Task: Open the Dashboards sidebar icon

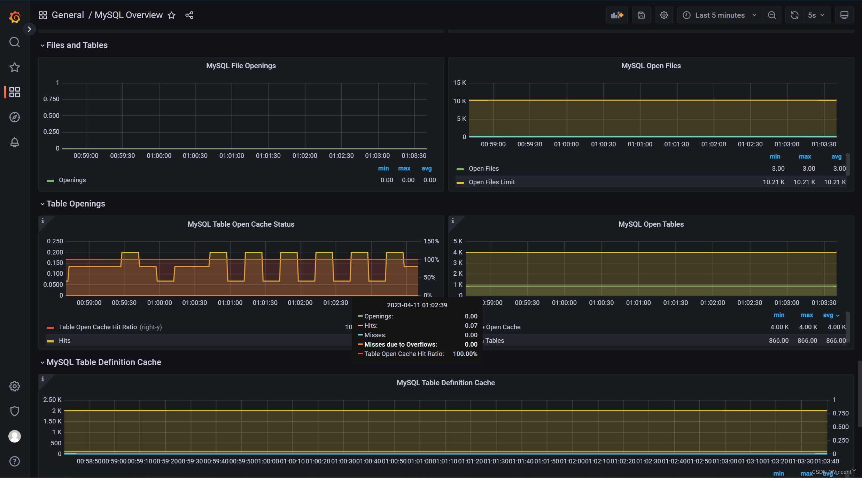Action: (x=15, y=92)
